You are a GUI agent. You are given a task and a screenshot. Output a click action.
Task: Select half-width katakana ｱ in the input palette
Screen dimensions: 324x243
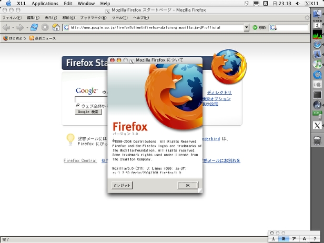[315, 239]
